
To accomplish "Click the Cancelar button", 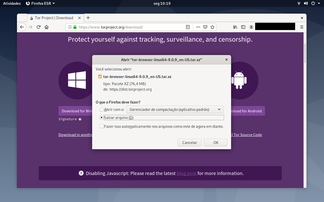I will tap(190, 142).
